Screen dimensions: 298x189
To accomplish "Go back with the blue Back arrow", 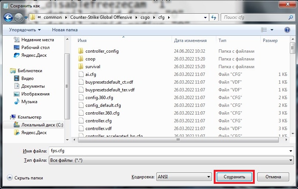I will pos(8,18).
